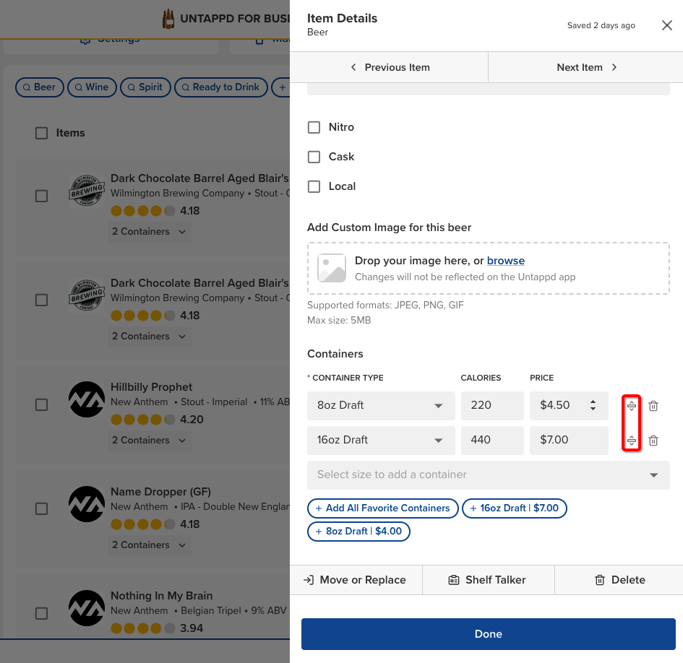Add the 8oz Draft $4.00 favorite container

coord(358,531)
